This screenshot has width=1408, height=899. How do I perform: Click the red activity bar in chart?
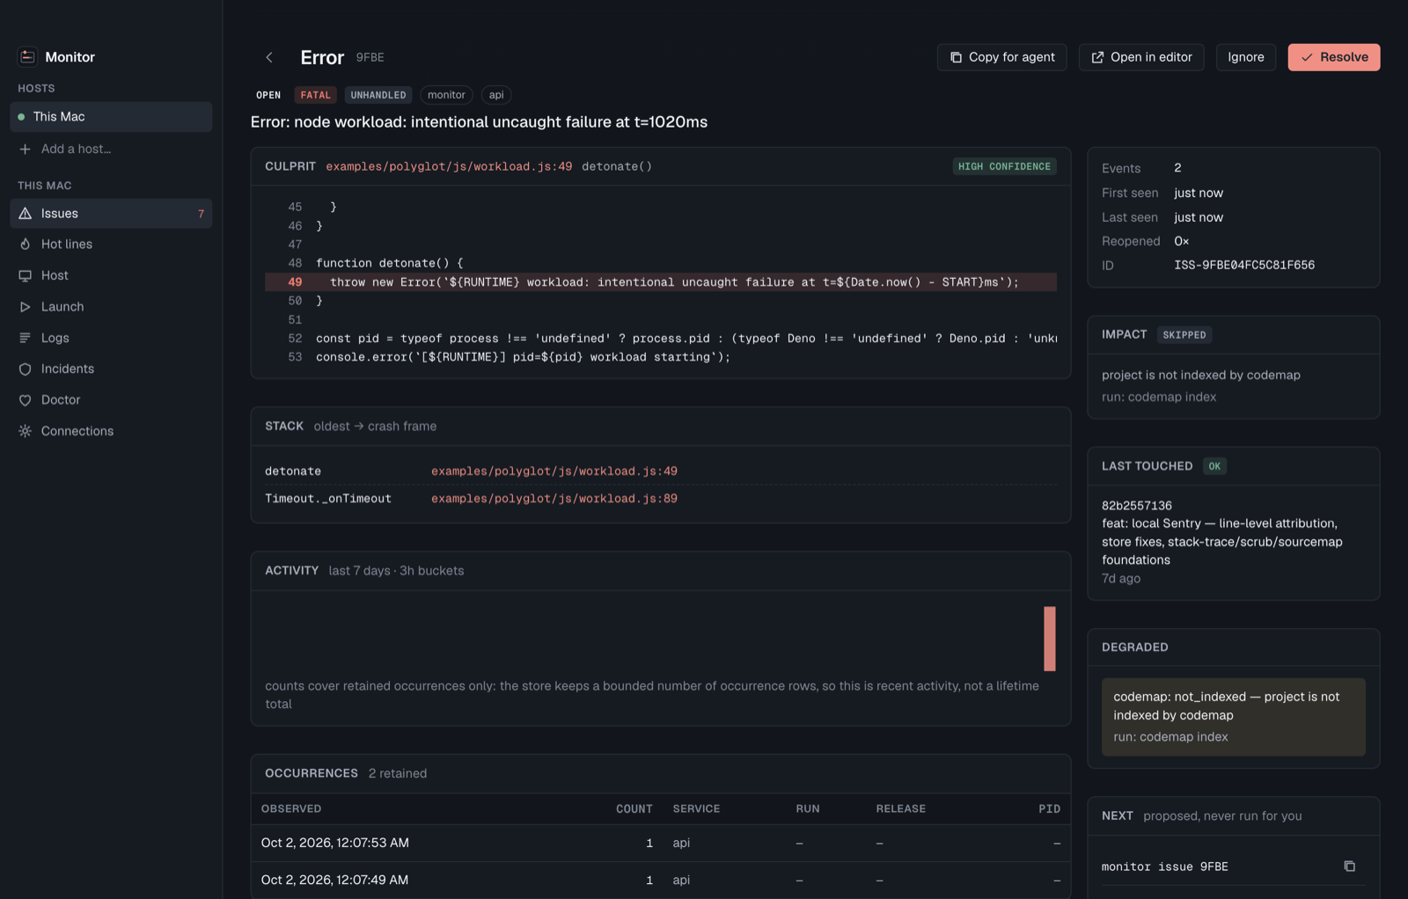point(1050,639)
